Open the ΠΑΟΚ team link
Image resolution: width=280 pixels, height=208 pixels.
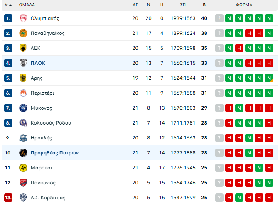click(38, 63)
